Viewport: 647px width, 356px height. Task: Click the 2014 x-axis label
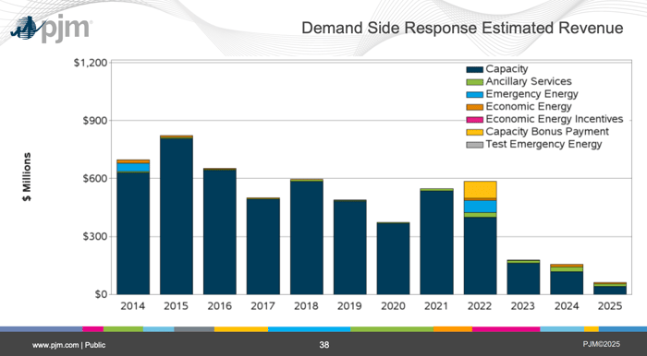pyautogui.click(x=133, y=306)
